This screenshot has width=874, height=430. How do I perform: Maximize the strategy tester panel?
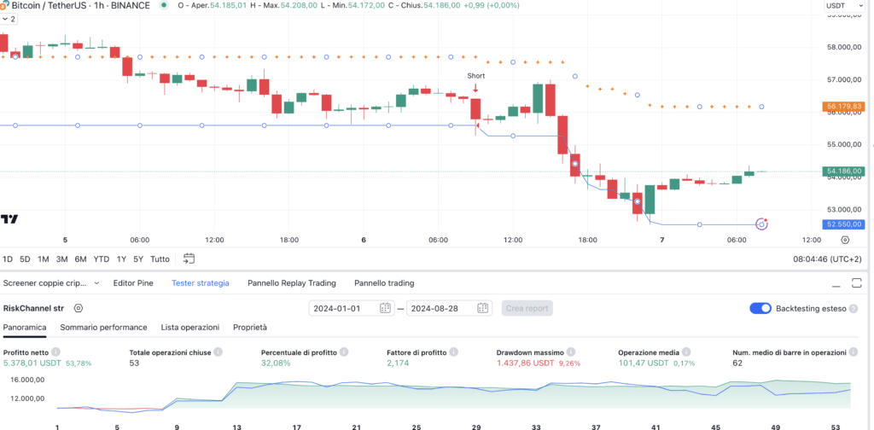tap(857, 283)
